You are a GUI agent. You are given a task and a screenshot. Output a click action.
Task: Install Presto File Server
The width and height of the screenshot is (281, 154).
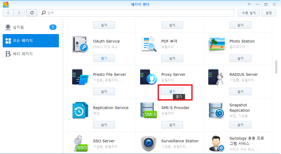(x=104, y=91)
